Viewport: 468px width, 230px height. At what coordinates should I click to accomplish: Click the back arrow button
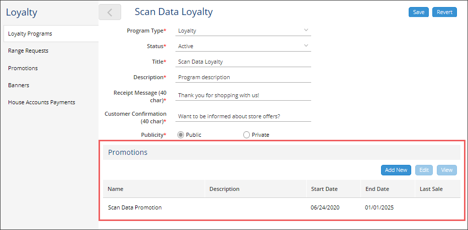pyautogui.click(x=110, y=12)
